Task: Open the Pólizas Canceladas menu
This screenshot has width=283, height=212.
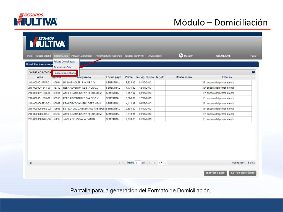Action: point(82,56)
